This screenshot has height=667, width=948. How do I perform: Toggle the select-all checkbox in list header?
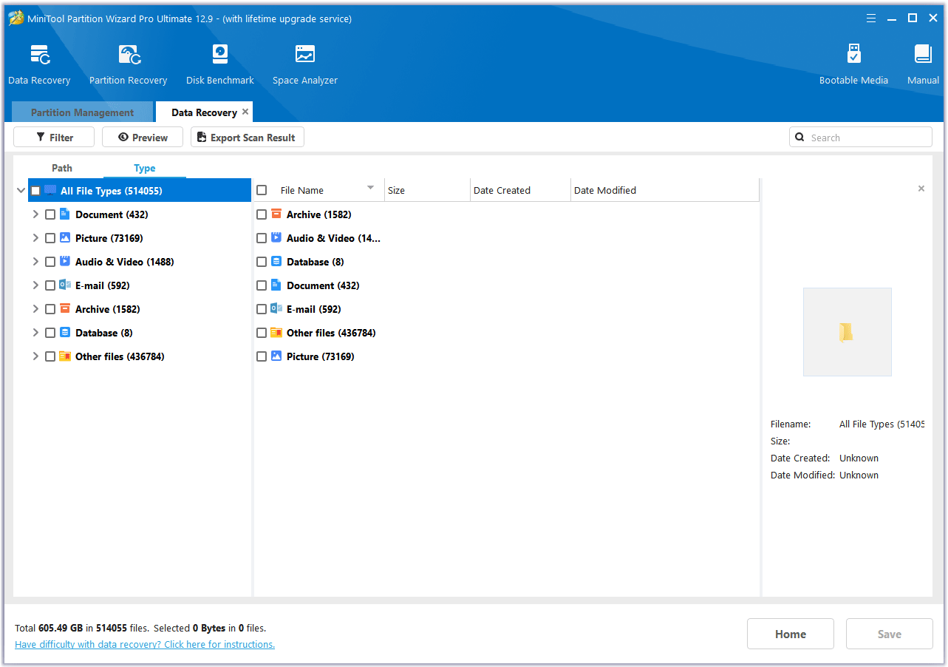262,190
